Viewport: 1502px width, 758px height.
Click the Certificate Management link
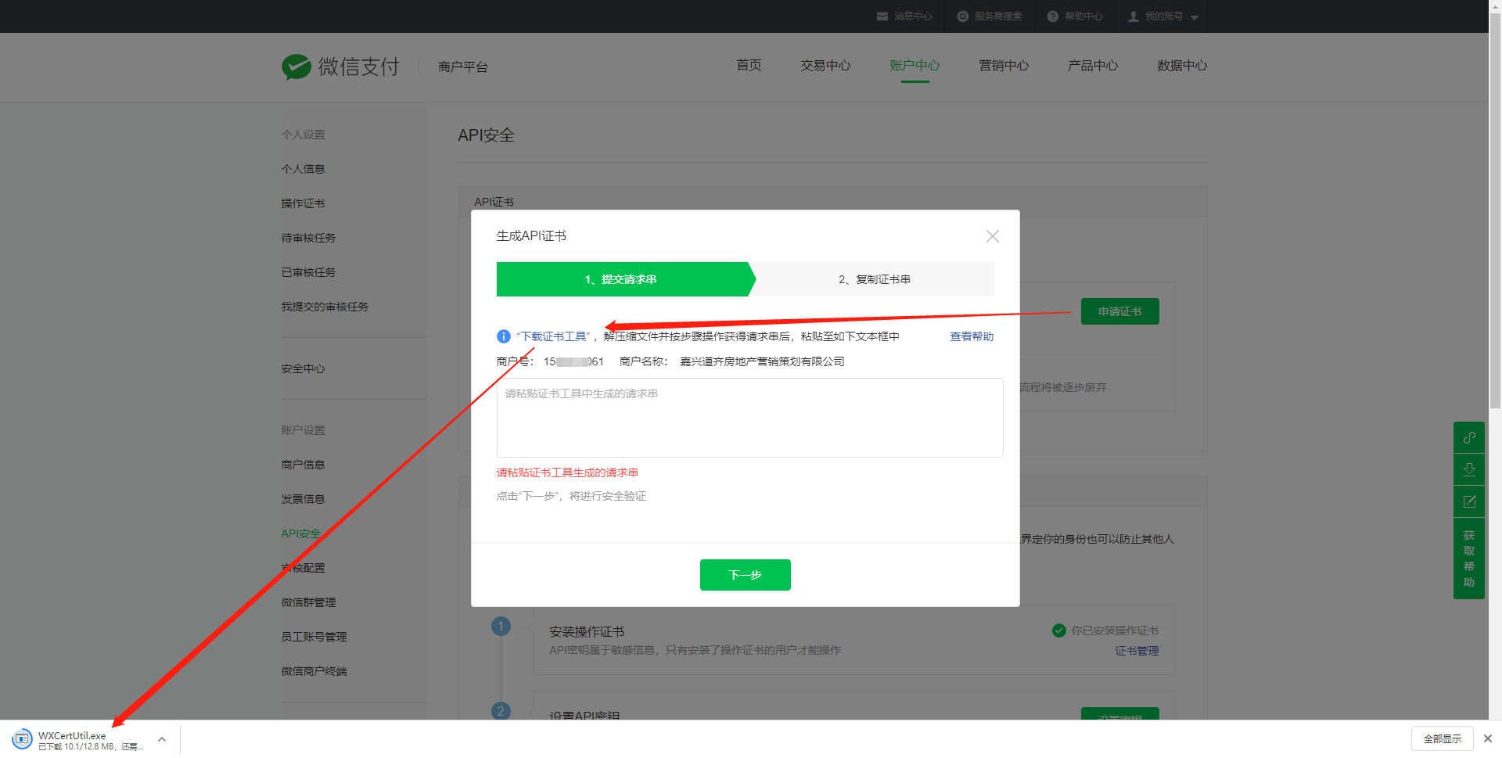point(1137,651)
